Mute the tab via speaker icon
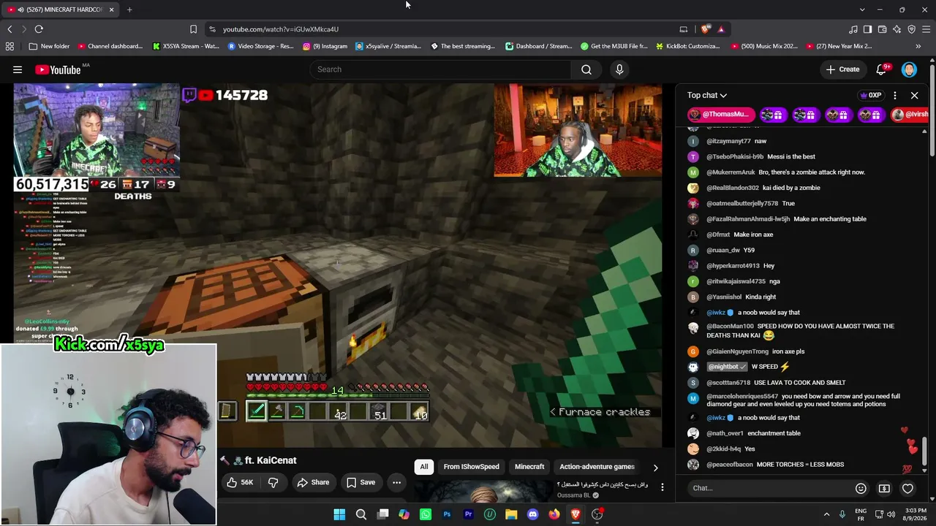936x526 pixels. click(20, 9)
